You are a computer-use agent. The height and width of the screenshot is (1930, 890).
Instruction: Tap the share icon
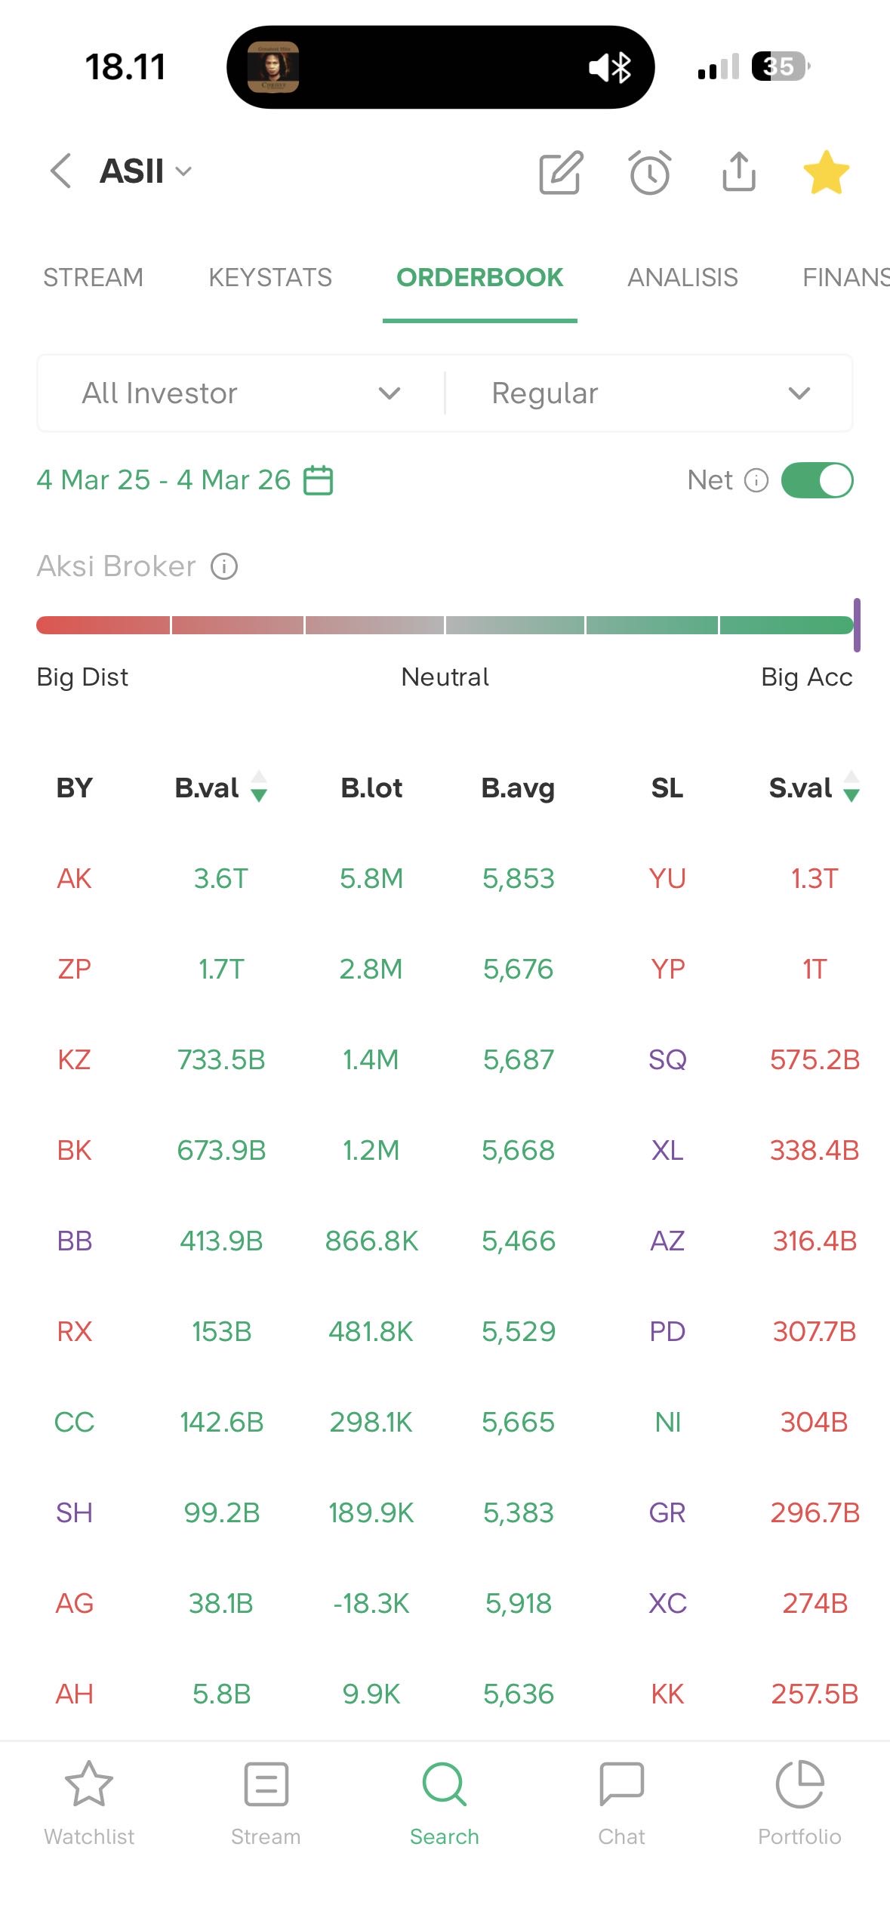click(x=738, y=172)
